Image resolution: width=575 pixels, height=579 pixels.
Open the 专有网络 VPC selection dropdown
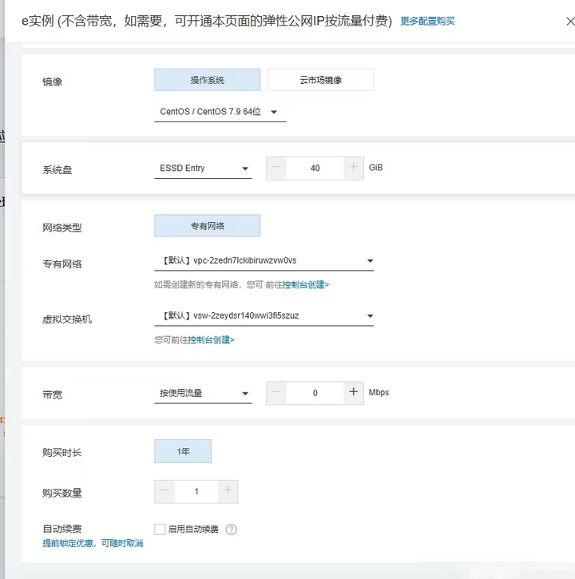264,260
